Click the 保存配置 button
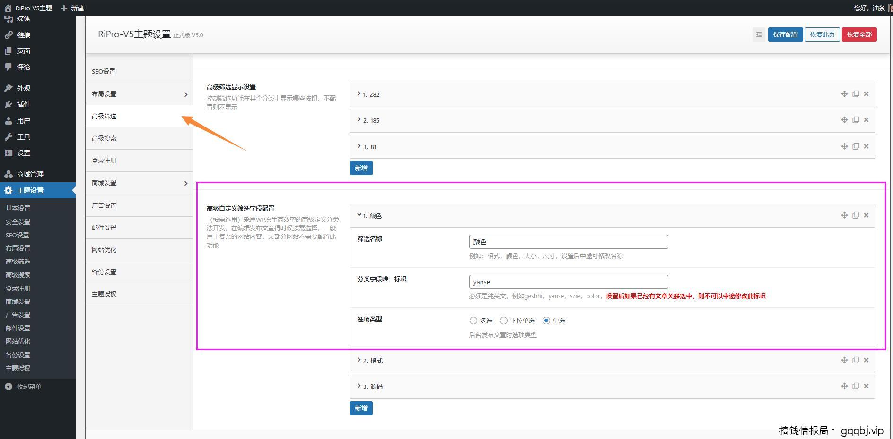Screen dimensions: 893x439 point(785,34)
